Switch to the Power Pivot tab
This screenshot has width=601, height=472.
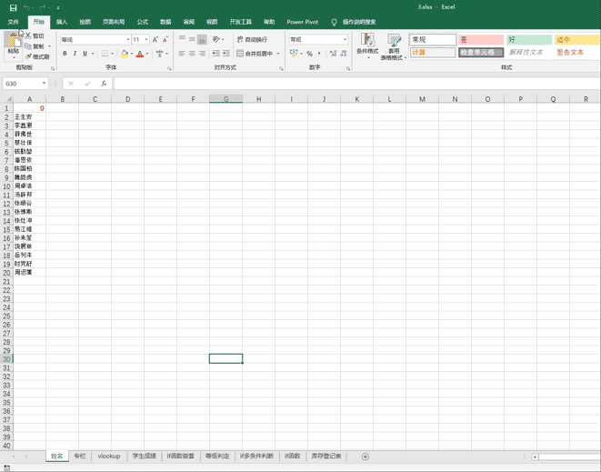303,22
